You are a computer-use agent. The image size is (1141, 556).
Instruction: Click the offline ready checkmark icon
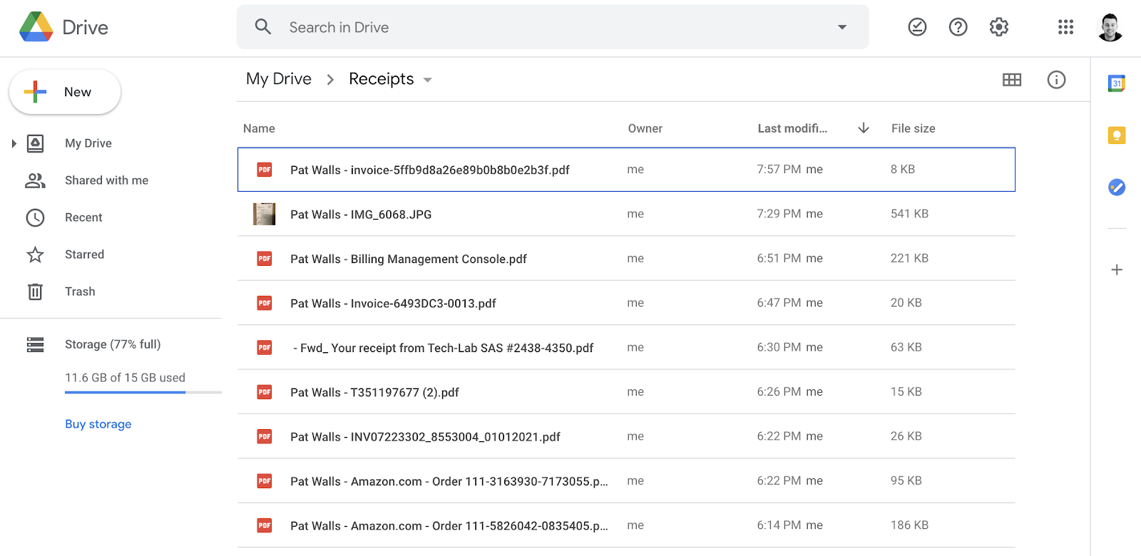coord(917,27)
